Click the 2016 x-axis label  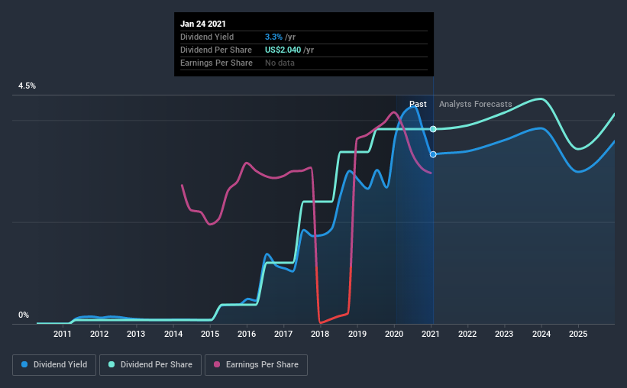click(x=247, y=334)
